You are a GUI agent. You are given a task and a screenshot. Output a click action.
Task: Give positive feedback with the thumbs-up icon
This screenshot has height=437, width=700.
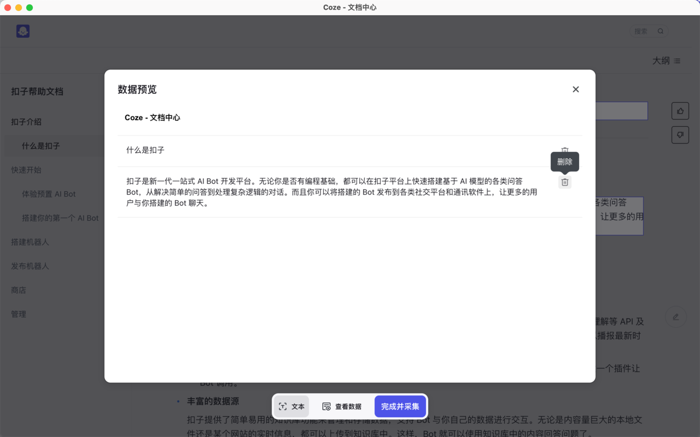pos(680,110)
